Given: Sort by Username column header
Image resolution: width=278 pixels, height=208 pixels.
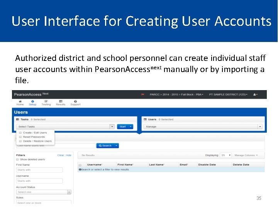Looking at the screenshot, I should coord(95,165).
